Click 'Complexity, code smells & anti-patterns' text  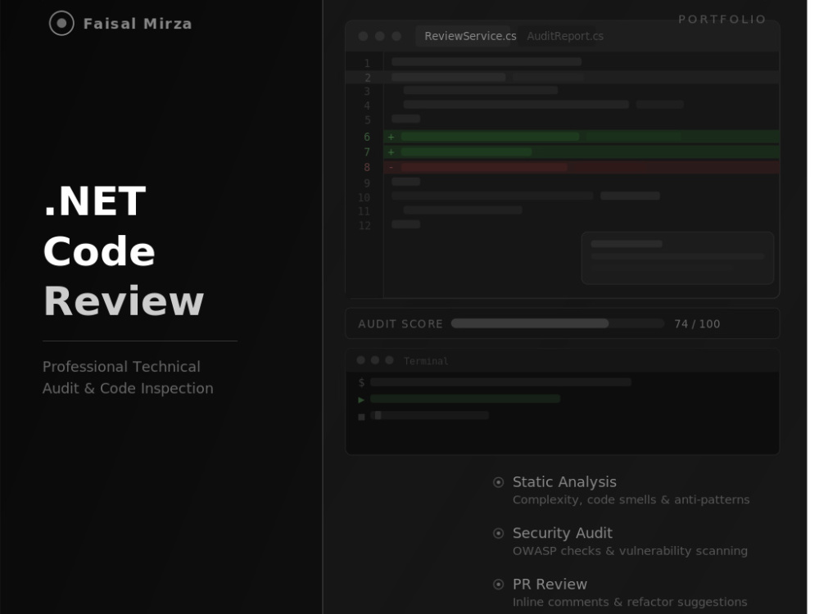coord(631,499)
